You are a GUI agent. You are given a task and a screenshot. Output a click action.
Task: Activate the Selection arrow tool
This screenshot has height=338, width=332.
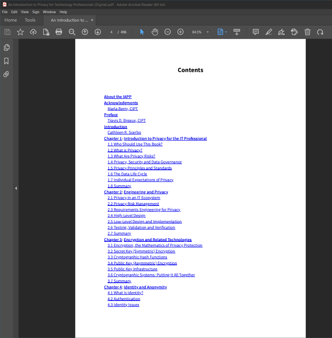pos(142,32)
